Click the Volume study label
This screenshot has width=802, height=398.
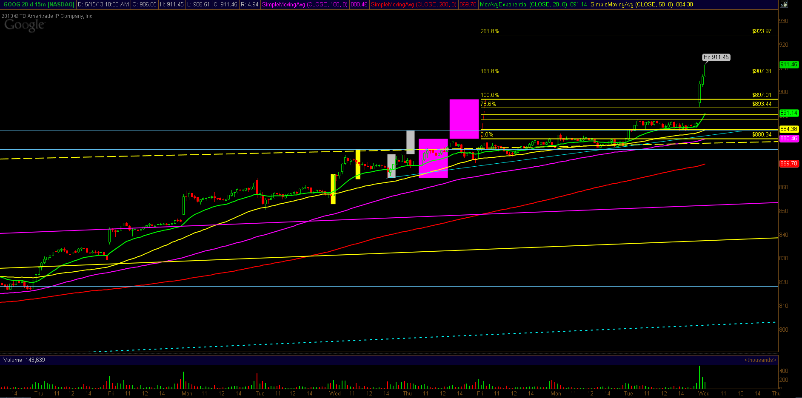pos(13,360)
